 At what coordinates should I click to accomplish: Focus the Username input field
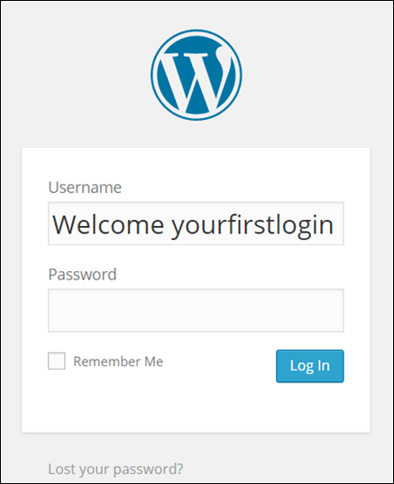pyautogui.click(x=196, y=224)
